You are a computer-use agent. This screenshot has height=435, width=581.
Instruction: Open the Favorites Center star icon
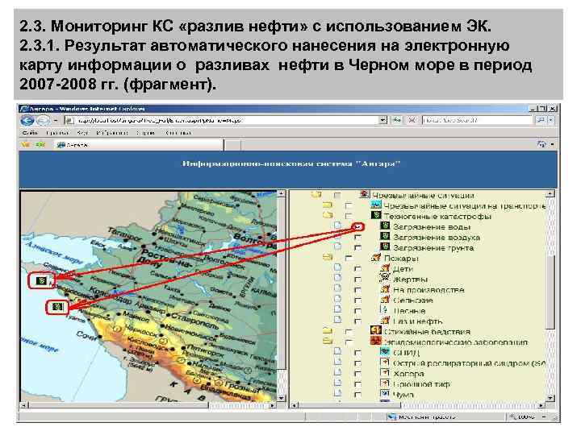click(25, 145)
